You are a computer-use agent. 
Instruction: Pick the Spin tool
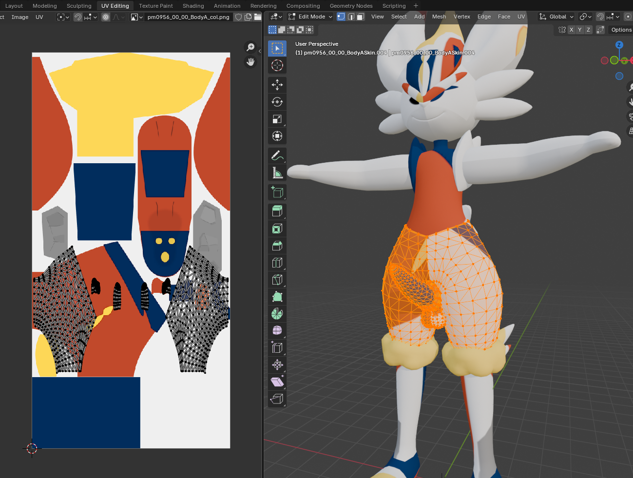point(277,314)
